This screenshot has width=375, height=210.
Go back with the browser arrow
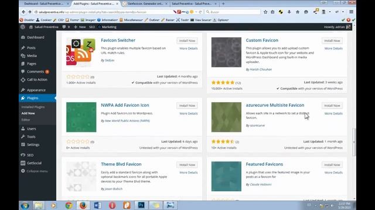pos(23,12)
